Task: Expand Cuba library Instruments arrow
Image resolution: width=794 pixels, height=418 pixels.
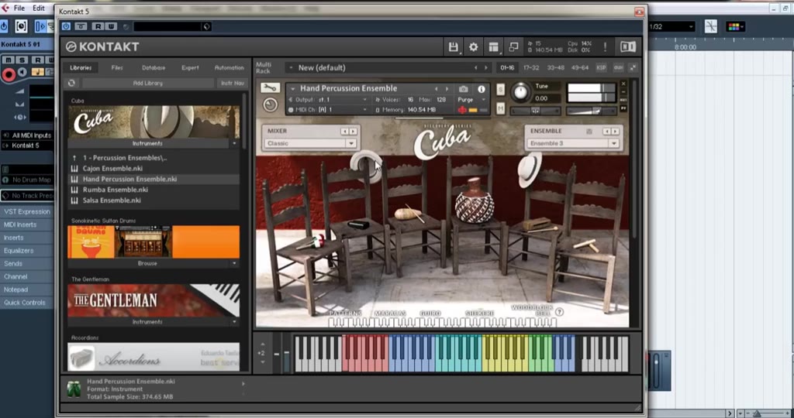Action: (x=234, y=144)
